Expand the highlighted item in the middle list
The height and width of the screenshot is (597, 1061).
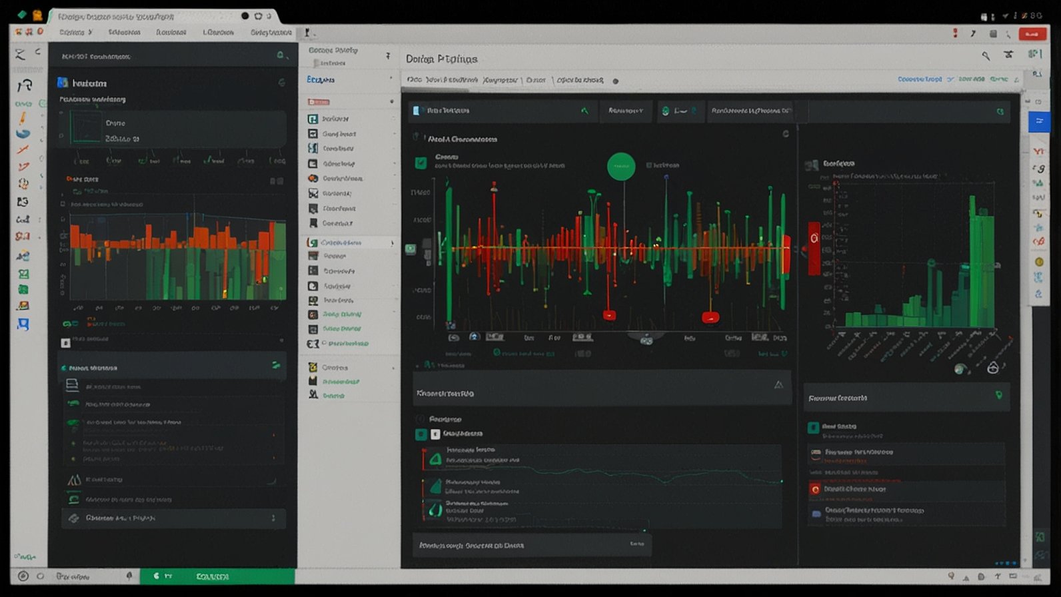[391, 243]
